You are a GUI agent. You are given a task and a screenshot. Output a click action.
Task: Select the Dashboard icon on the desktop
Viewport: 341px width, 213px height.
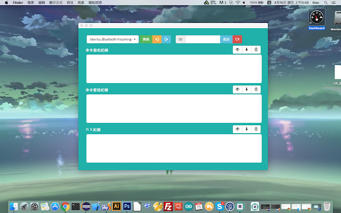pos(316,19)
